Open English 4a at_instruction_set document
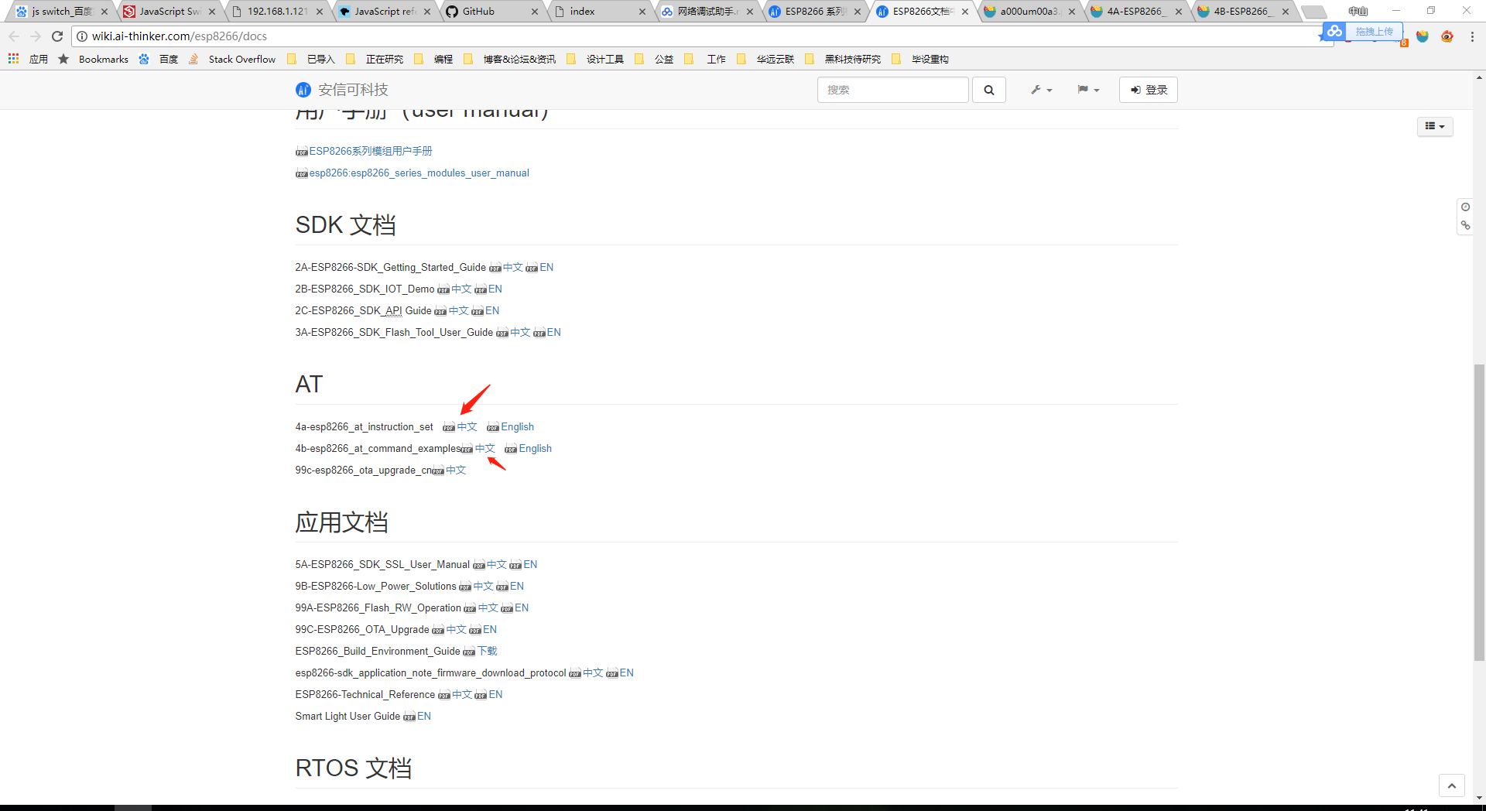 517,426
